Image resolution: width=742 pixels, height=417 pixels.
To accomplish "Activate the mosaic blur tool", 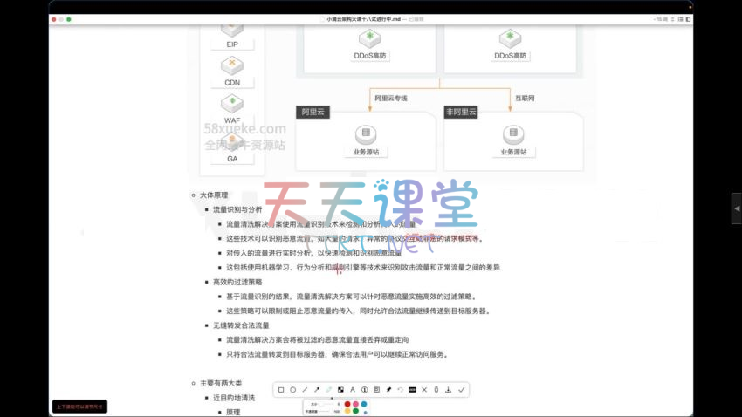I will (x=340, y=390).
